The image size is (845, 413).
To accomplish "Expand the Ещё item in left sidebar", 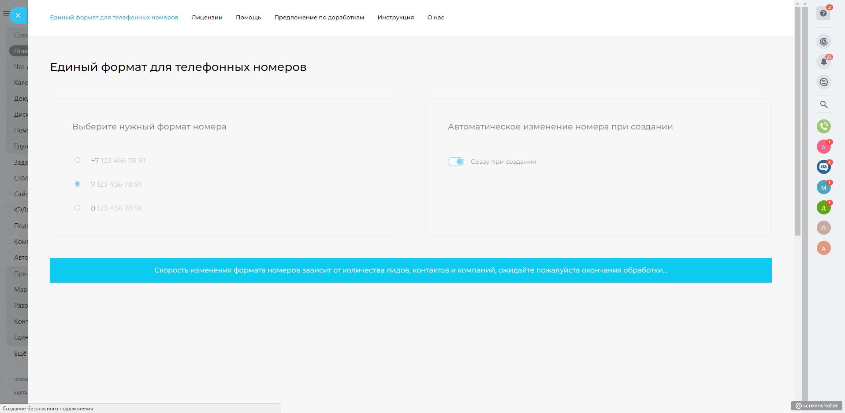I will coord(20,353).
